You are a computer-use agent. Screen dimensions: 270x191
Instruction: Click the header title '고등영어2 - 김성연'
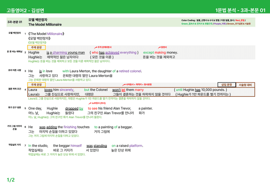pos(25,11)
